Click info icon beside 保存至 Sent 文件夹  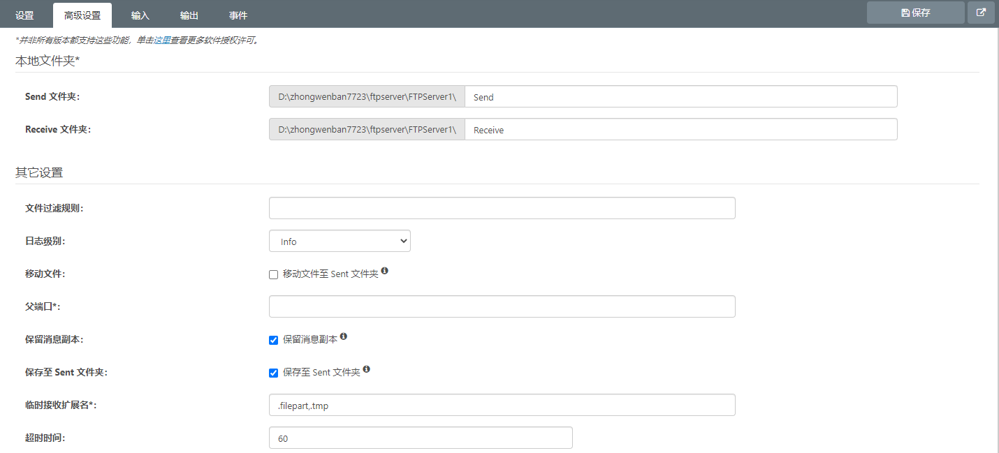click(367, 369)
